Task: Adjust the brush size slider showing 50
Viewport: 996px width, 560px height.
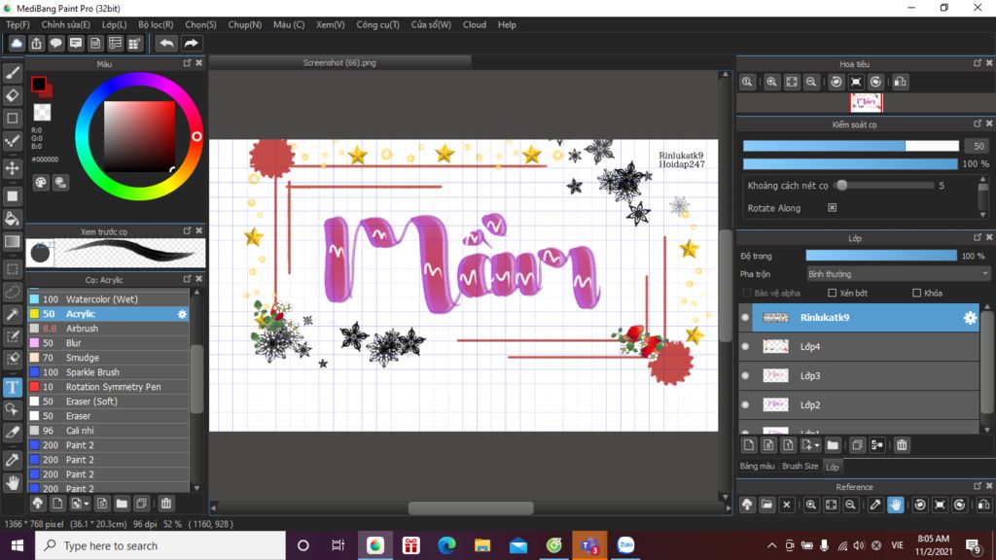Action: point(850,146)
